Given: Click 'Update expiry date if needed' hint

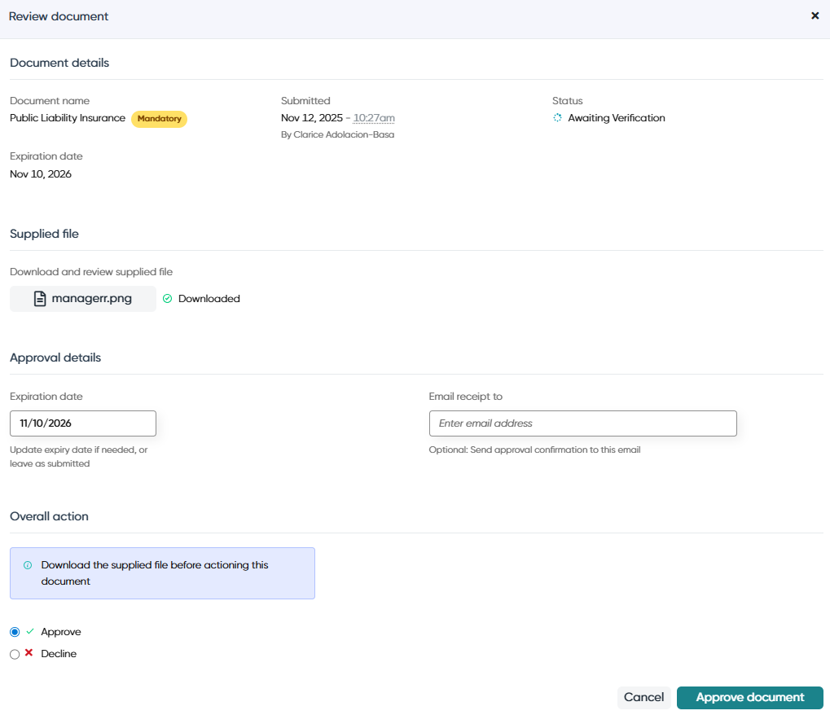Looking at the screenshot, I should coord(78,456).
